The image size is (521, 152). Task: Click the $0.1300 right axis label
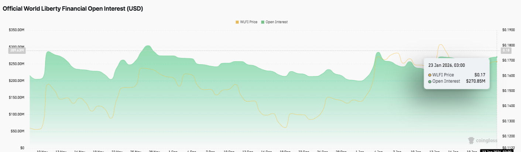click(x=509, y=121)
